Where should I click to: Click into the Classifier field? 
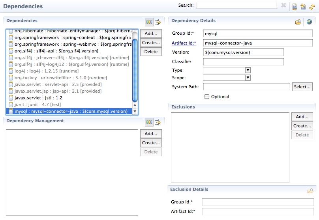click(243, 62)
